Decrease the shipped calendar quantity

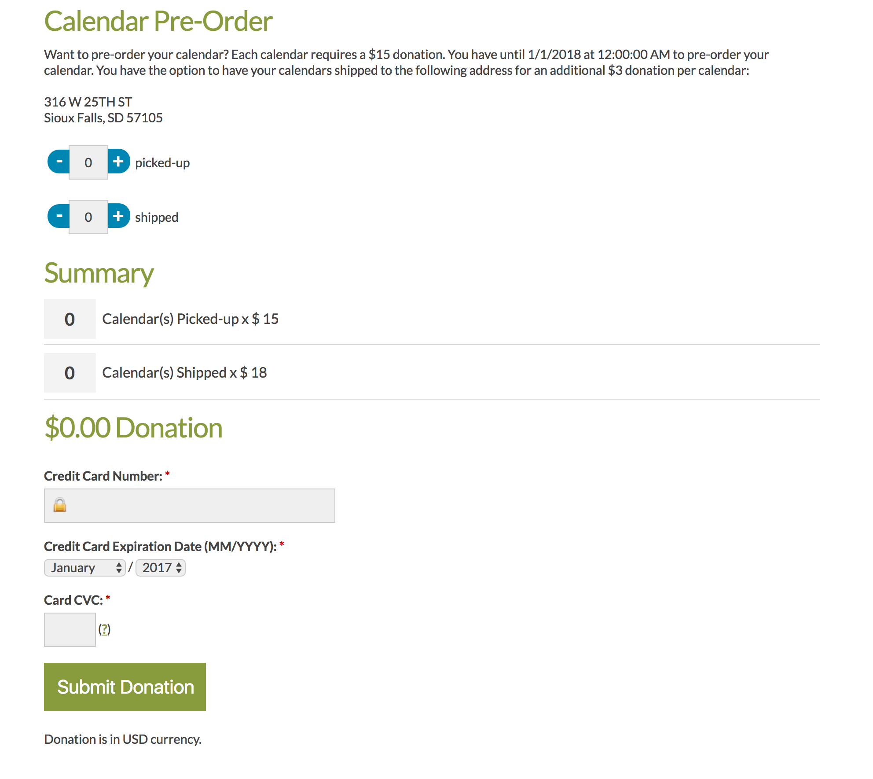click(59, 216)
